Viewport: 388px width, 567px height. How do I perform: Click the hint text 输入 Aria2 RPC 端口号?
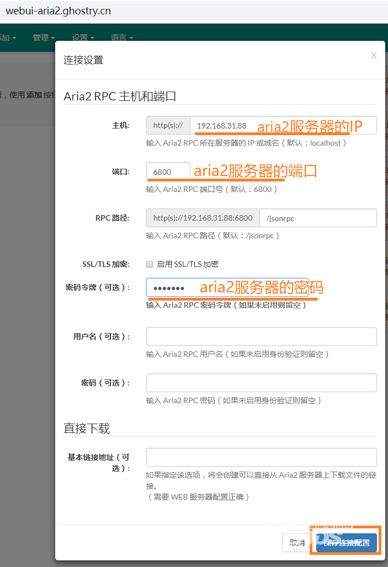point(211,189)
